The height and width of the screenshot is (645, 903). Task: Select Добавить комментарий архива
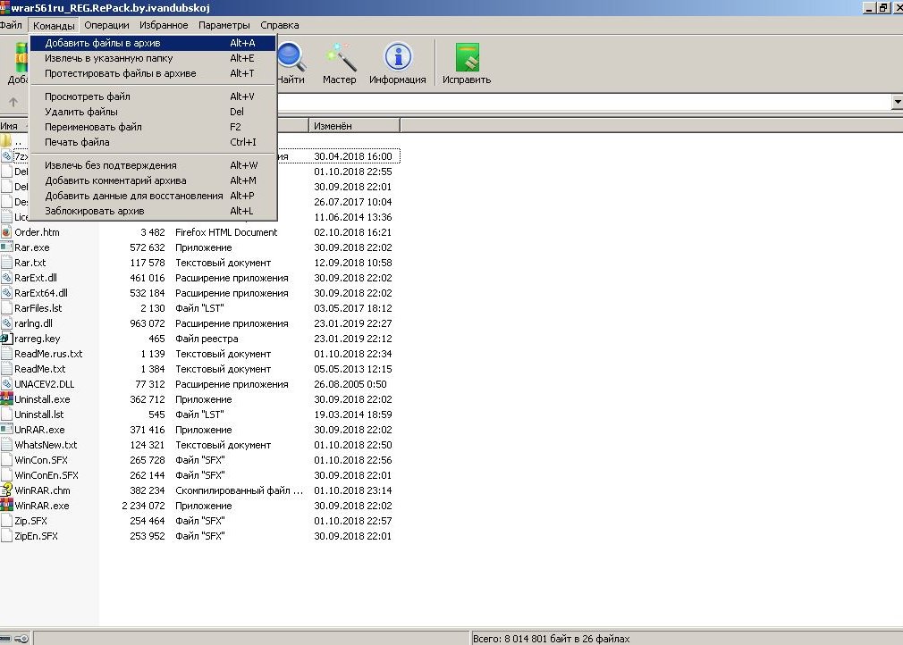click(x=153, y=180)
